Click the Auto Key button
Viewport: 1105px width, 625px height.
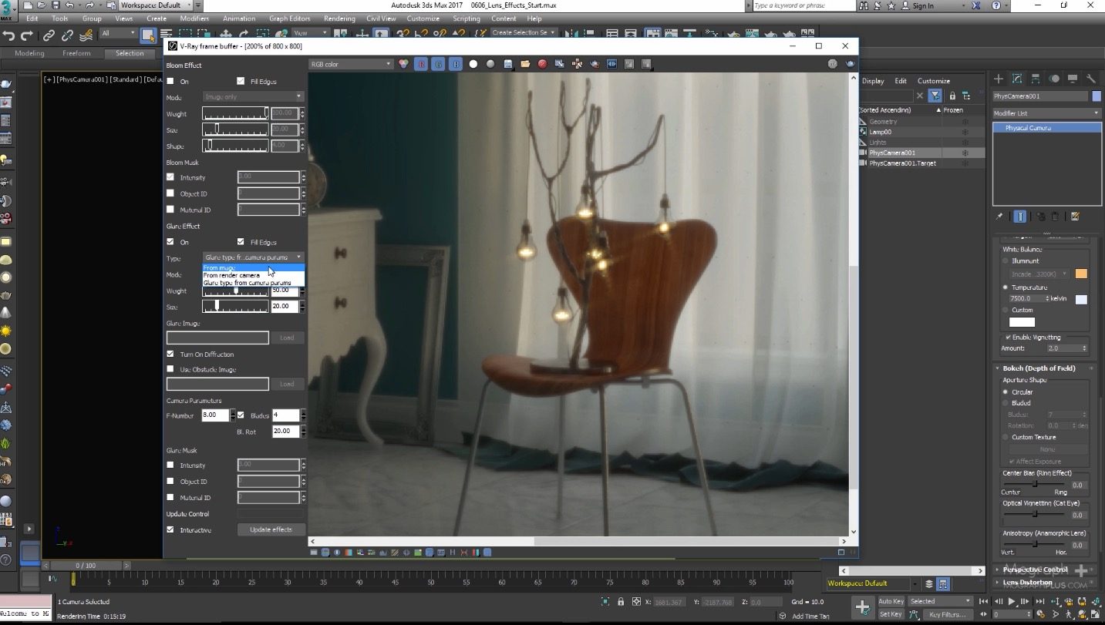[x=891, y=601]
